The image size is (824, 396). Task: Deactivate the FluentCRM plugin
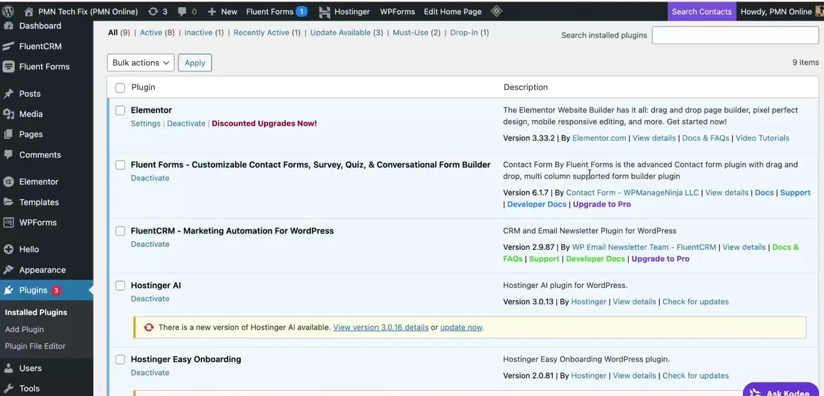(150, 244)
